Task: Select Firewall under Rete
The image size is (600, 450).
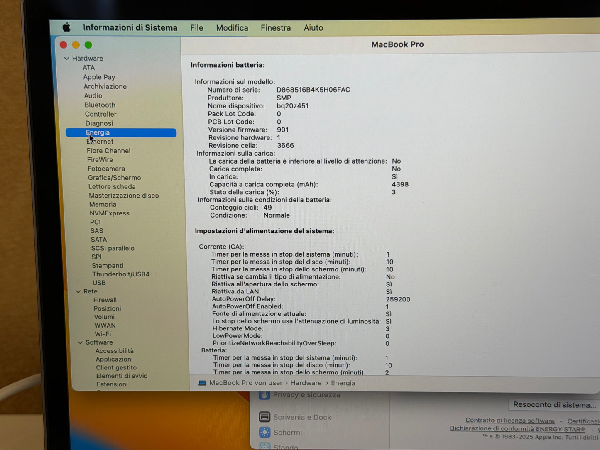Action: [105, 300]
